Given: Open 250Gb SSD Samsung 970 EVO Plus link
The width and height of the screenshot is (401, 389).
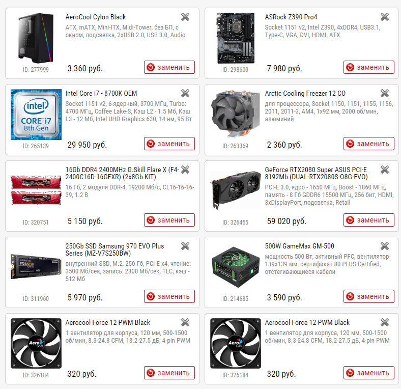Looking at the screenshot, I should 114,249.
